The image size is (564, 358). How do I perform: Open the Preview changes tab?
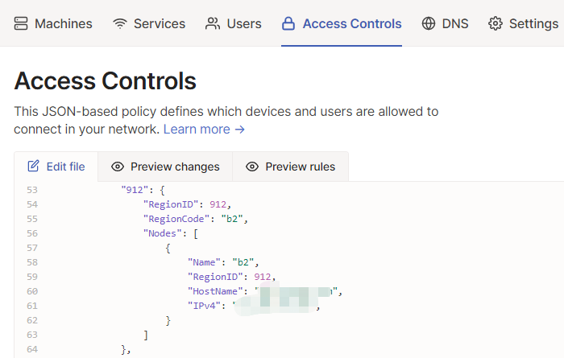pos(165,167)
